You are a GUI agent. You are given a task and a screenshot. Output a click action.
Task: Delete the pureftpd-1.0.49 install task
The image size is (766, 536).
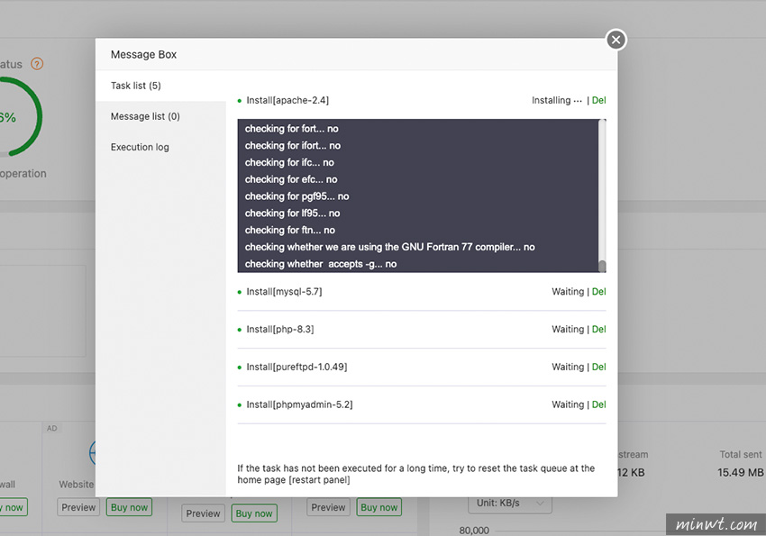(x=598, y=367)
